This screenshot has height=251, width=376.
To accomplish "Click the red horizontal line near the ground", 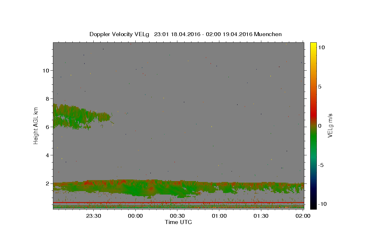I will (x=178, y=202).
